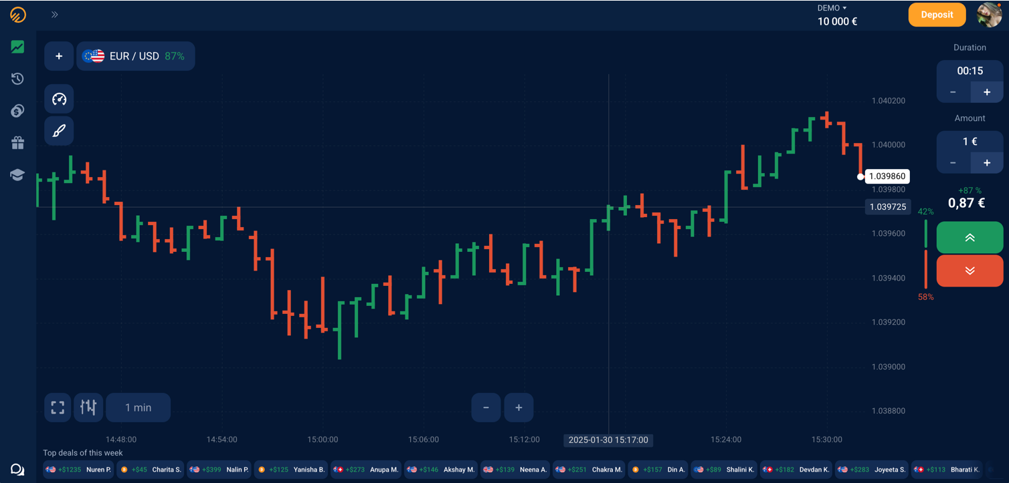Open the 1 min timeframe selector
The width and height of the screenshot is (1009, 483).
pyautogui.click(x=138, y=408)
